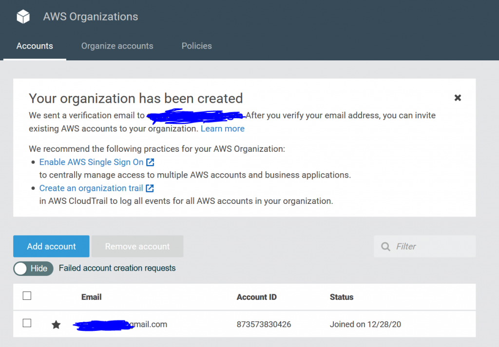Click the external link icon beside Single Sign On
The image size is (499, 347).
coord(150,162)
